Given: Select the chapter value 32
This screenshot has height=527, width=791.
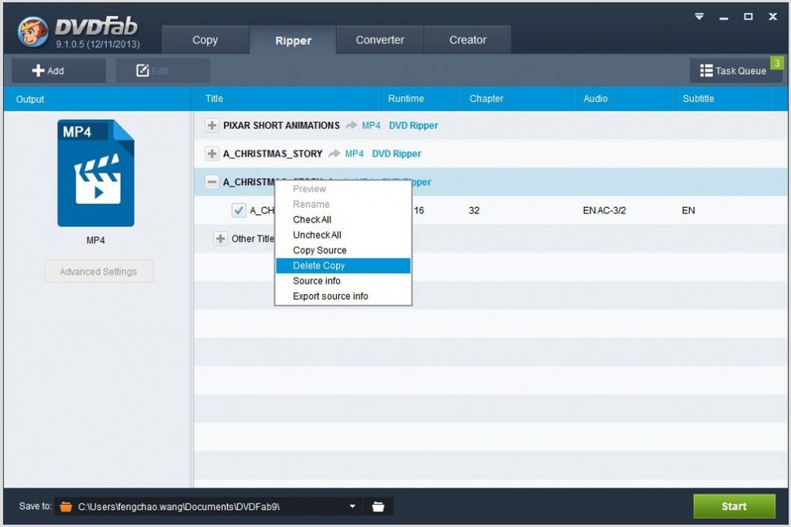Looking at the screenshot, I should point(474,210).
